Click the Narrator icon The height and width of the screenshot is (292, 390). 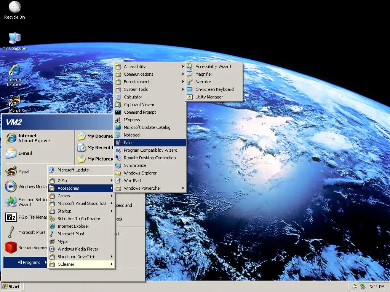[190, 82]
